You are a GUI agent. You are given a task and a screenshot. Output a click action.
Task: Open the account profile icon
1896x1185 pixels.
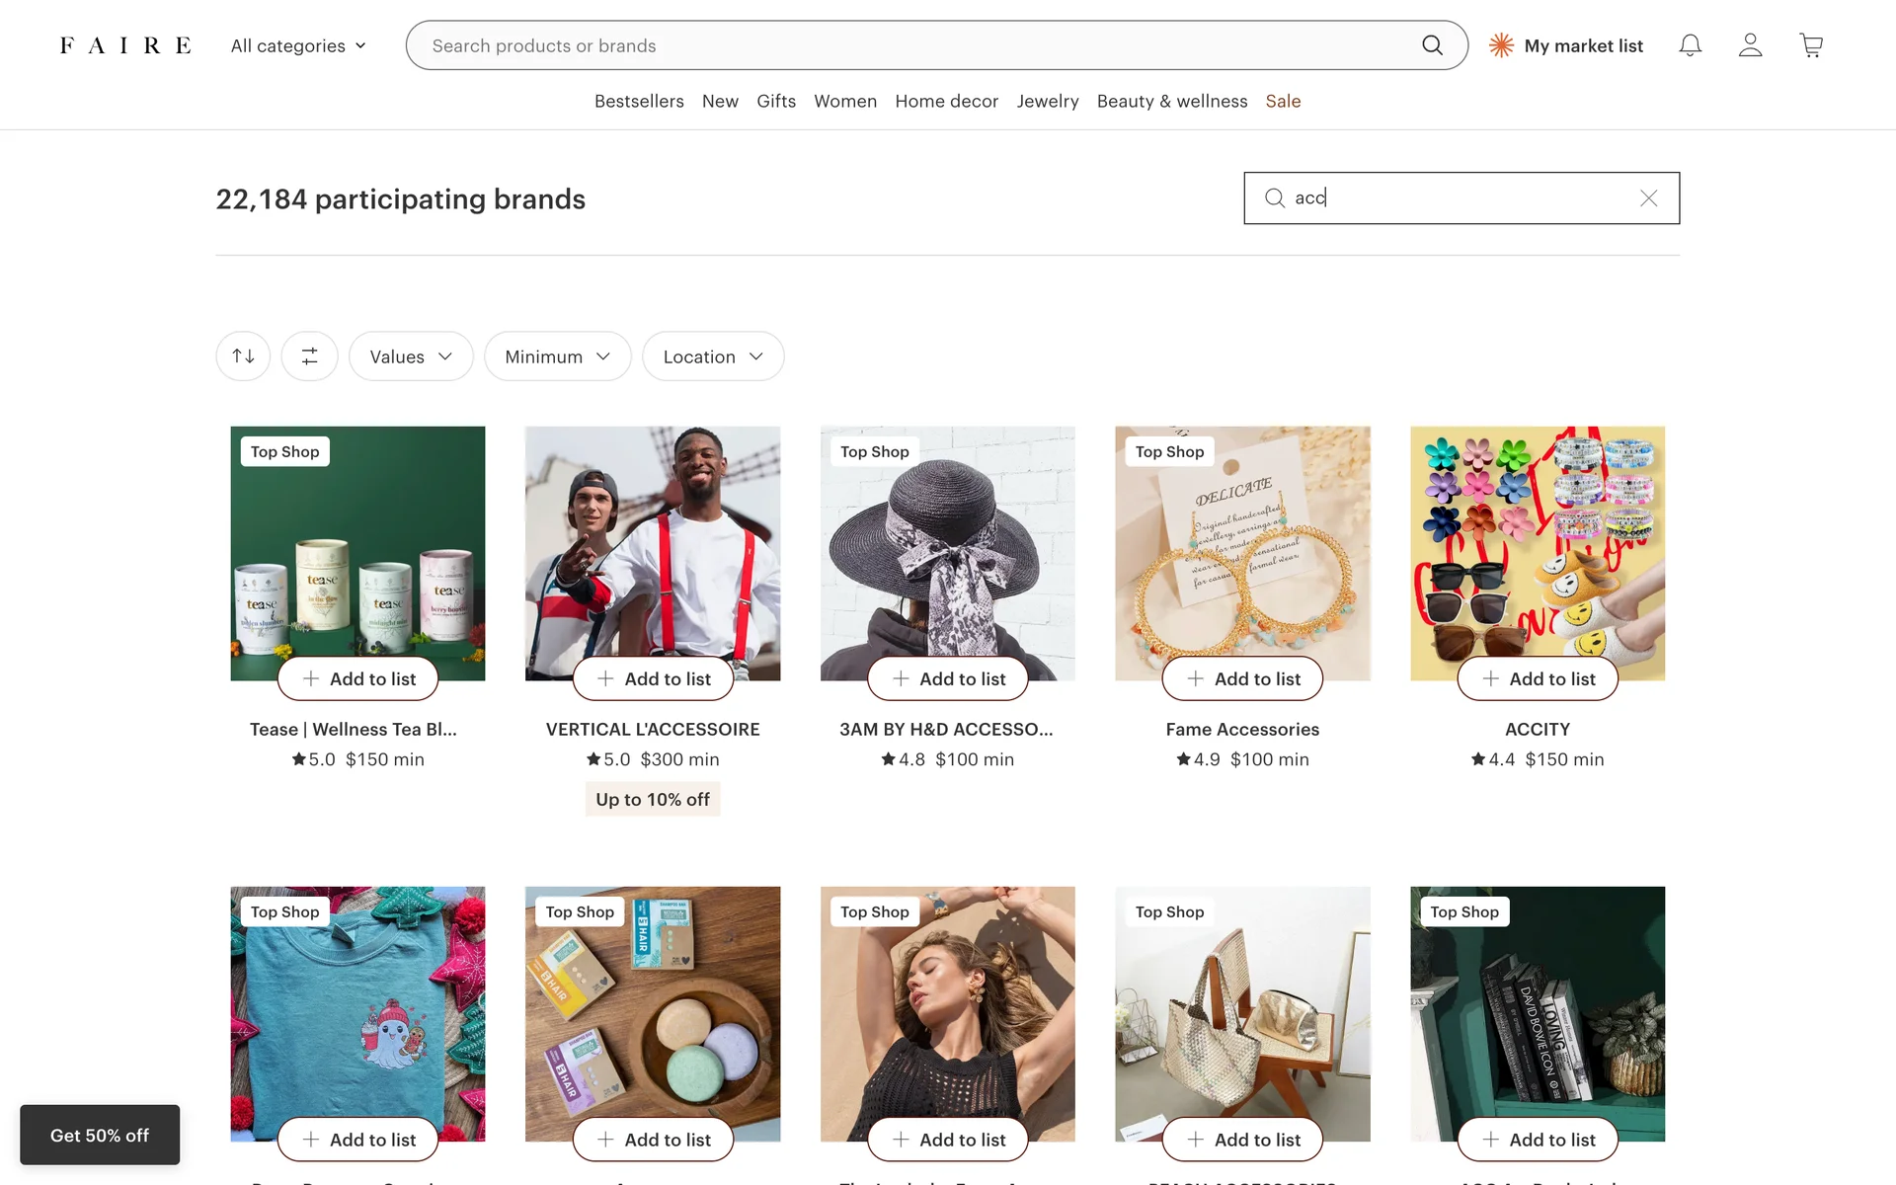tap(1750, 45)
